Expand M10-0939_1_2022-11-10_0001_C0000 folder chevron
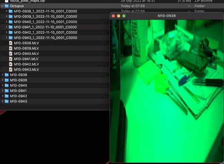224x164 pixels. (6, 17)
